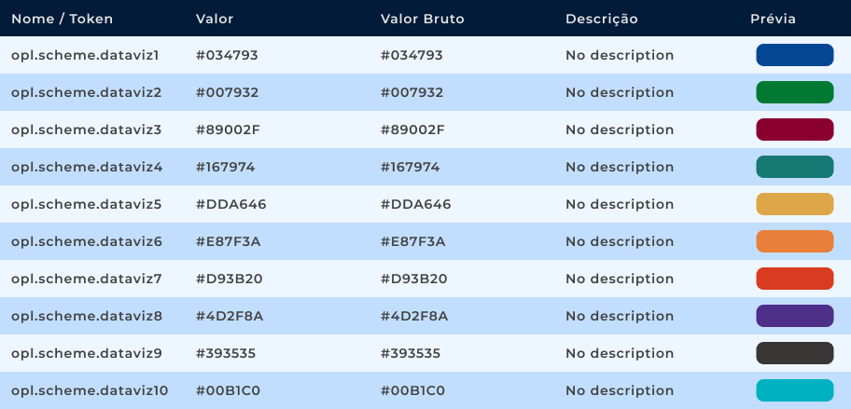Pick the dataviz4 teal color swatch
This screenshot has height=409, width=851.
794,167
